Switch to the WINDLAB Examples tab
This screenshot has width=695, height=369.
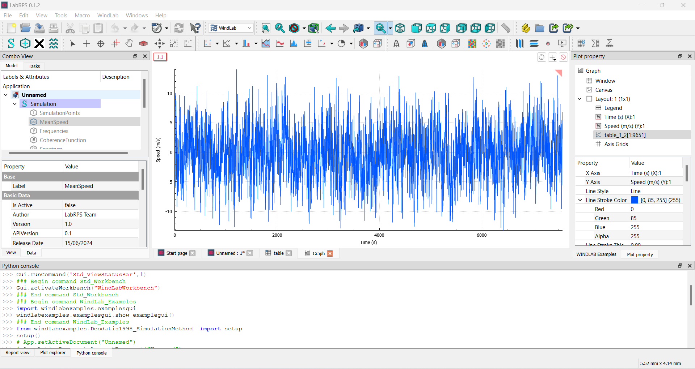pyautogui.click(x=596, y=254)
